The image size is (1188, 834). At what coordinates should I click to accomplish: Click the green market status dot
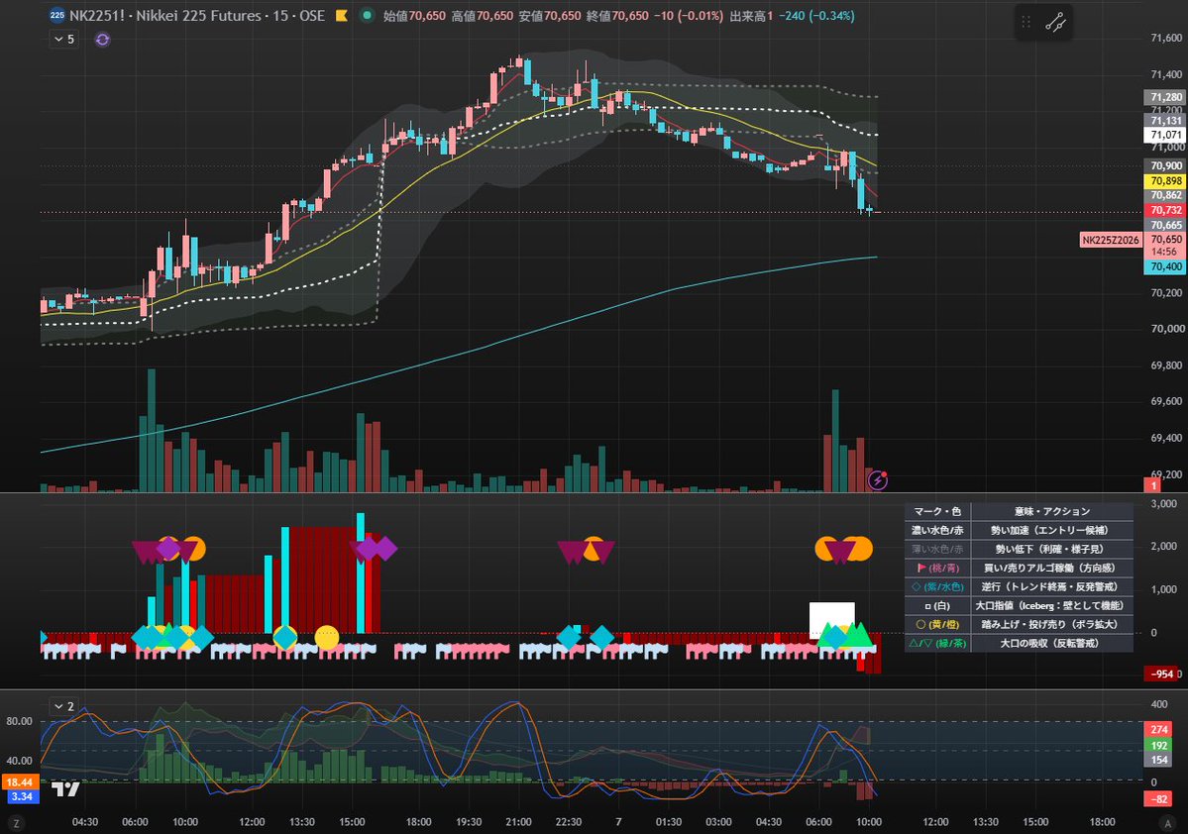(367, 15)
